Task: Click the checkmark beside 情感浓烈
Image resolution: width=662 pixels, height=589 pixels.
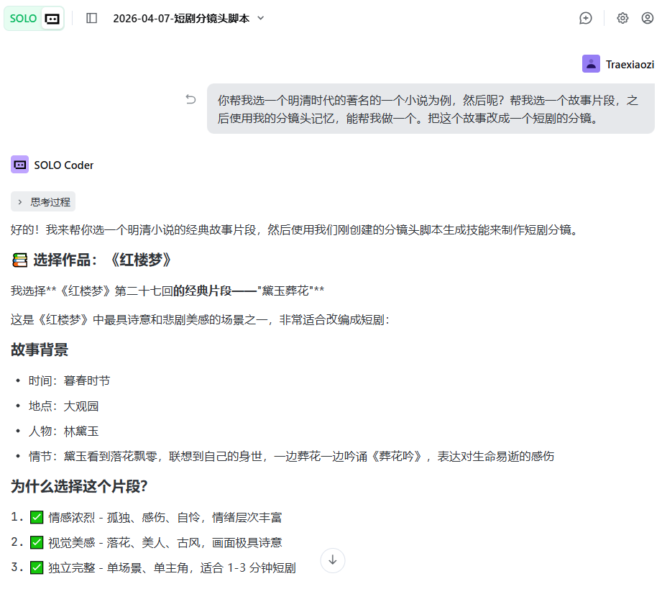Action: (x=37, y=517)
